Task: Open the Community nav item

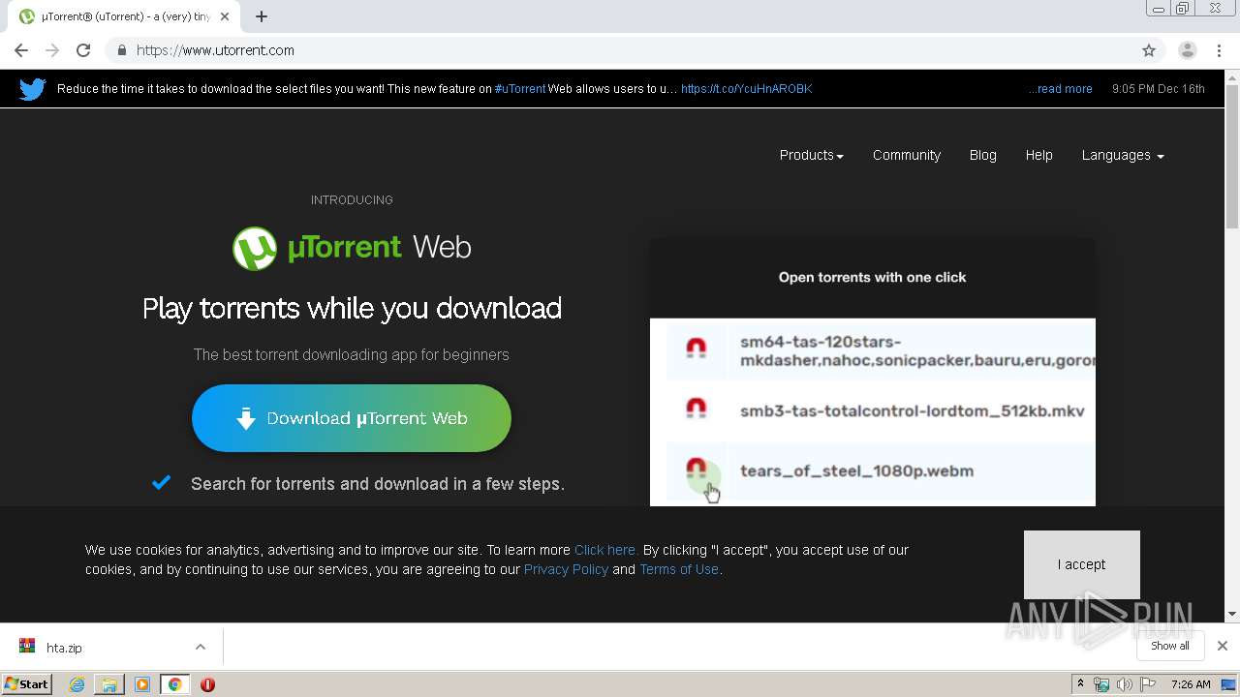Action: [906, 155]
